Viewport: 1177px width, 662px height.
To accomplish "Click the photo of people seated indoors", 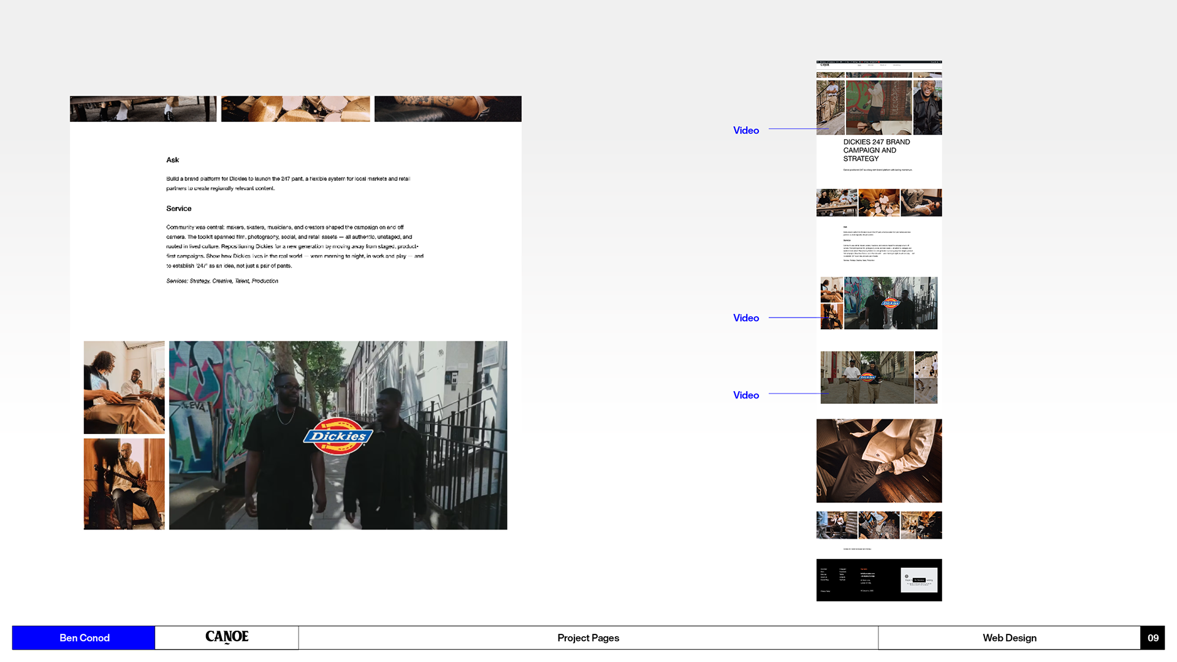I will (124, 387).
